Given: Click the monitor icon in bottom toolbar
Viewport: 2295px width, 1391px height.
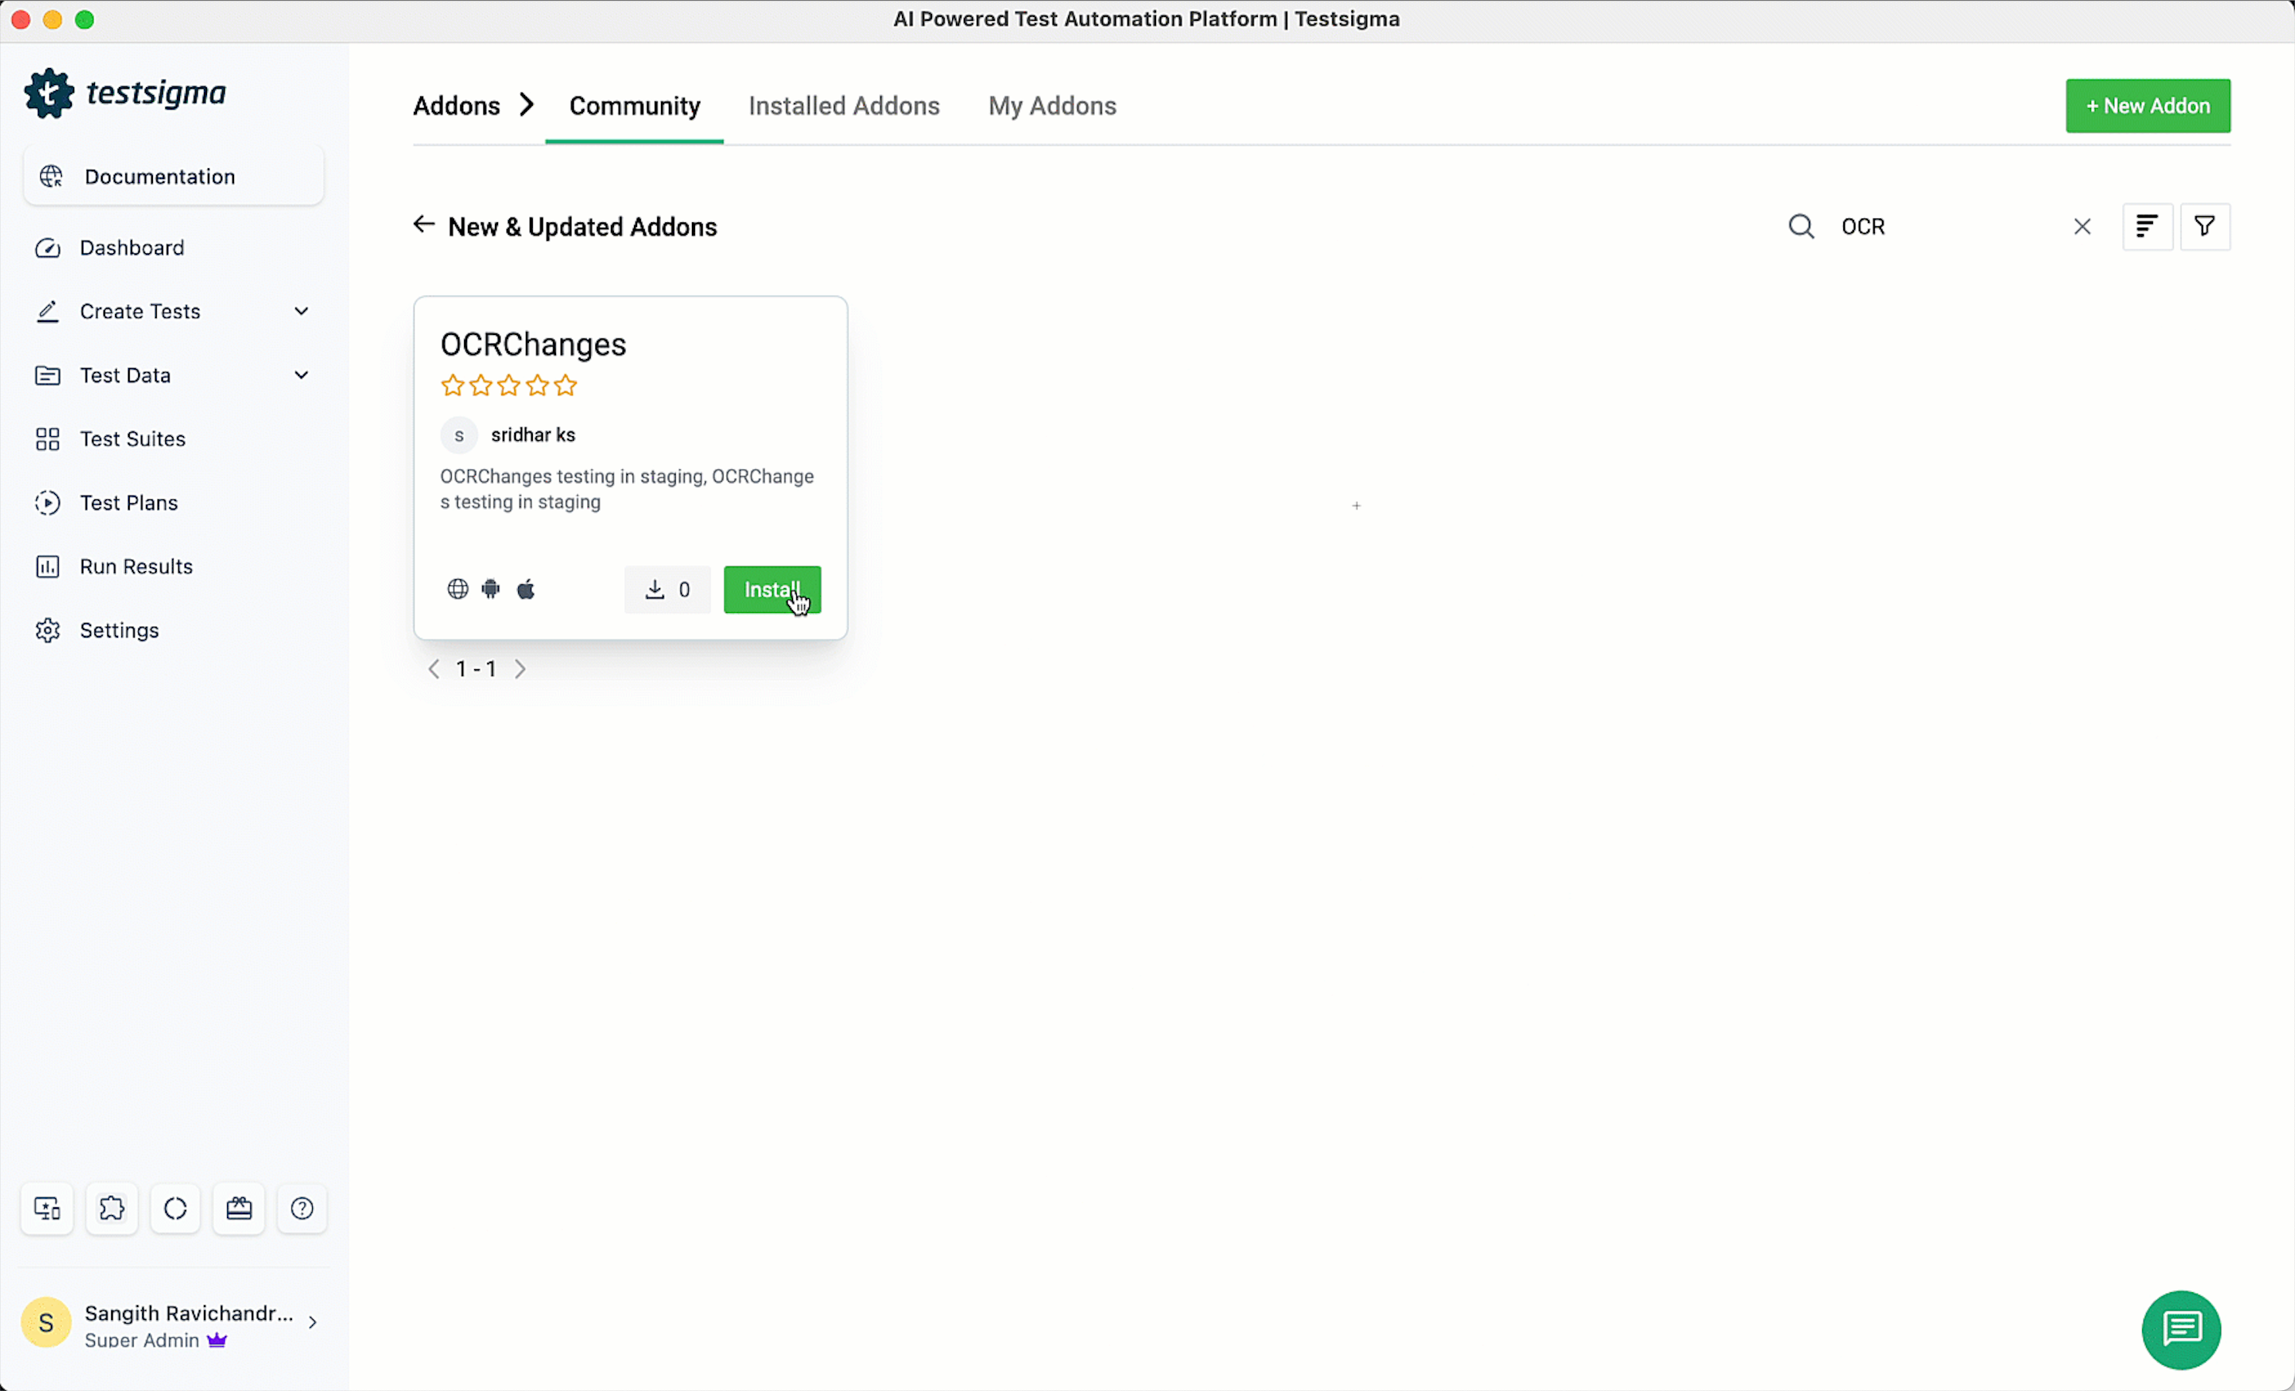Looking at the screenshot, I should click(48, 1209).
